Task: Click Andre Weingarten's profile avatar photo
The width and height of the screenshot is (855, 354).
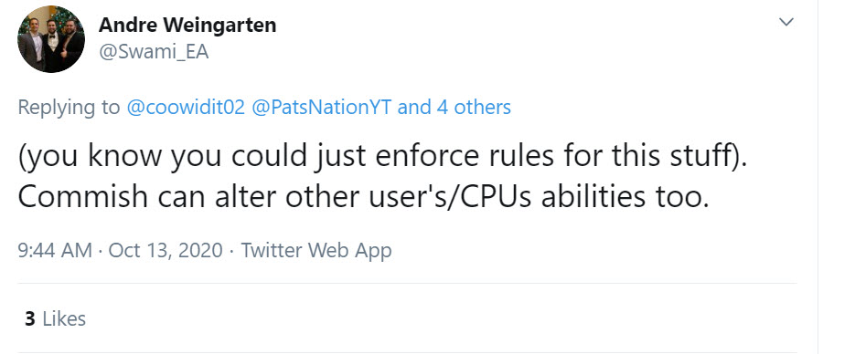Action: [51, 39]
